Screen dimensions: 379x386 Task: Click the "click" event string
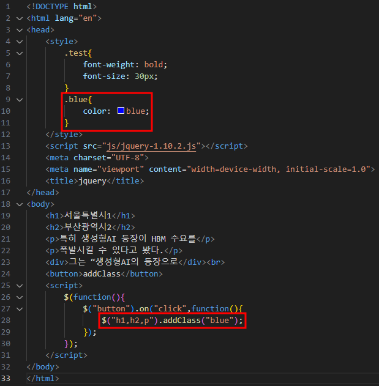[170, 309]
